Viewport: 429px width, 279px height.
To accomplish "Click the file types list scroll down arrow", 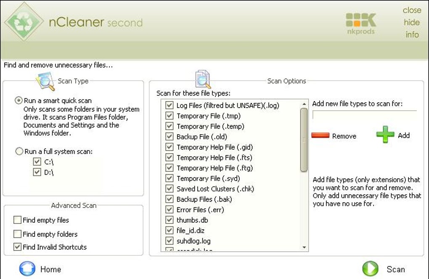I will click(x=304, y=247).
